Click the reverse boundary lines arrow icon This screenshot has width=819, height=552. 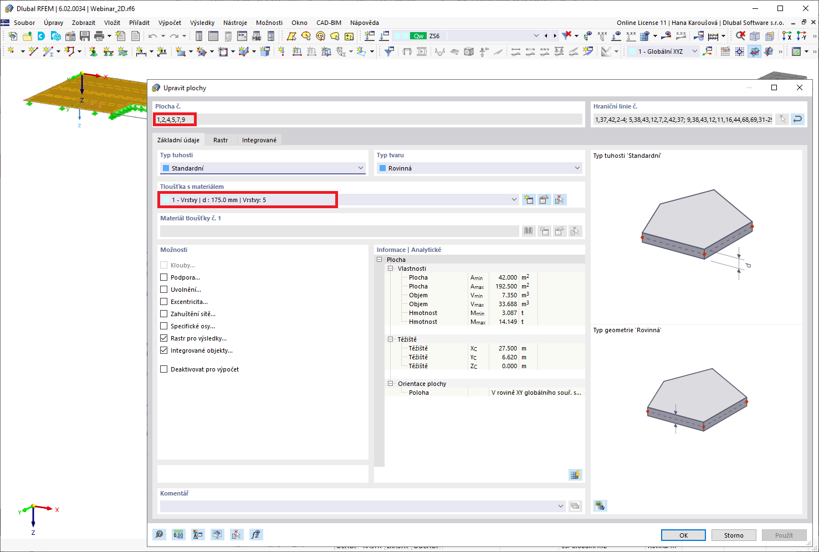click(x=797, y=119)
